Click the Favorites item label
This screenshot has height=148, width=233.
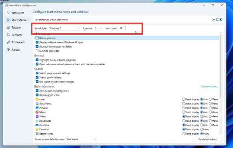pos(44,129)
